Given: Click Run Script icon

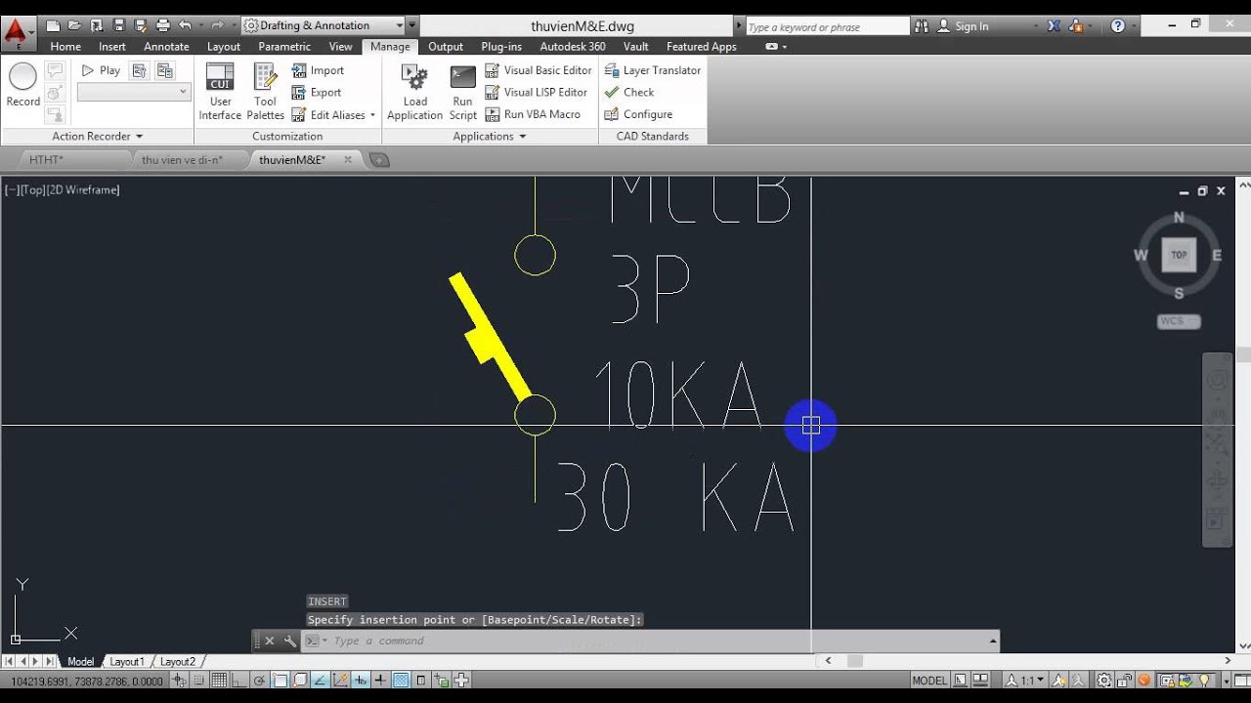Looking at the screenshot, I should click(x=462, y=92).
